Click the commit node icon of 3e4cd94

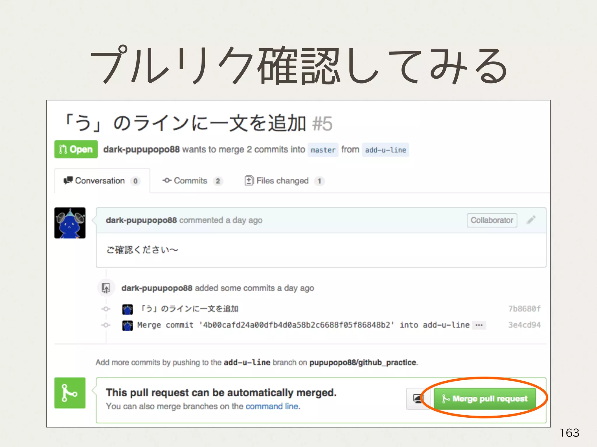(x=106, y=325)
